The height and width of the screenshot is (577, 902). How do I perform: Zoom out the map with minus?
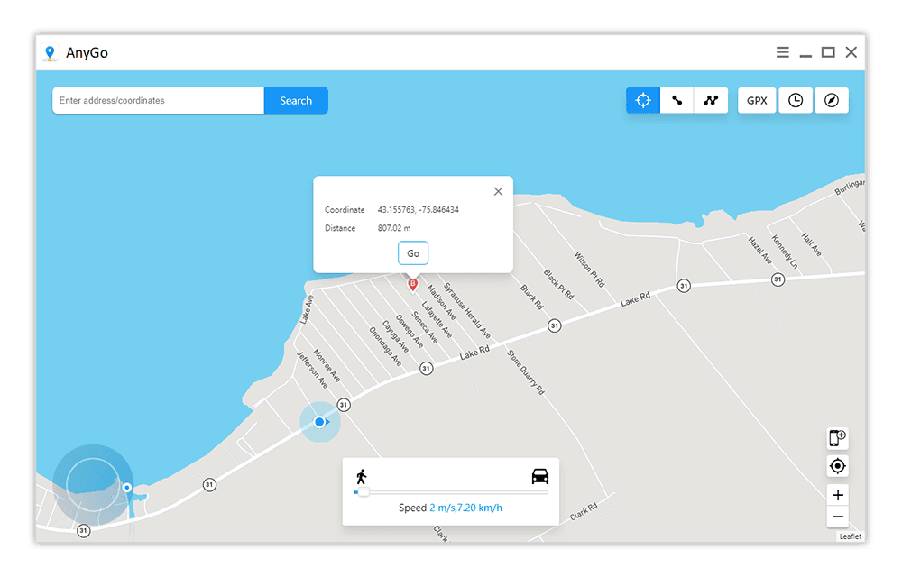coord(838,517)
